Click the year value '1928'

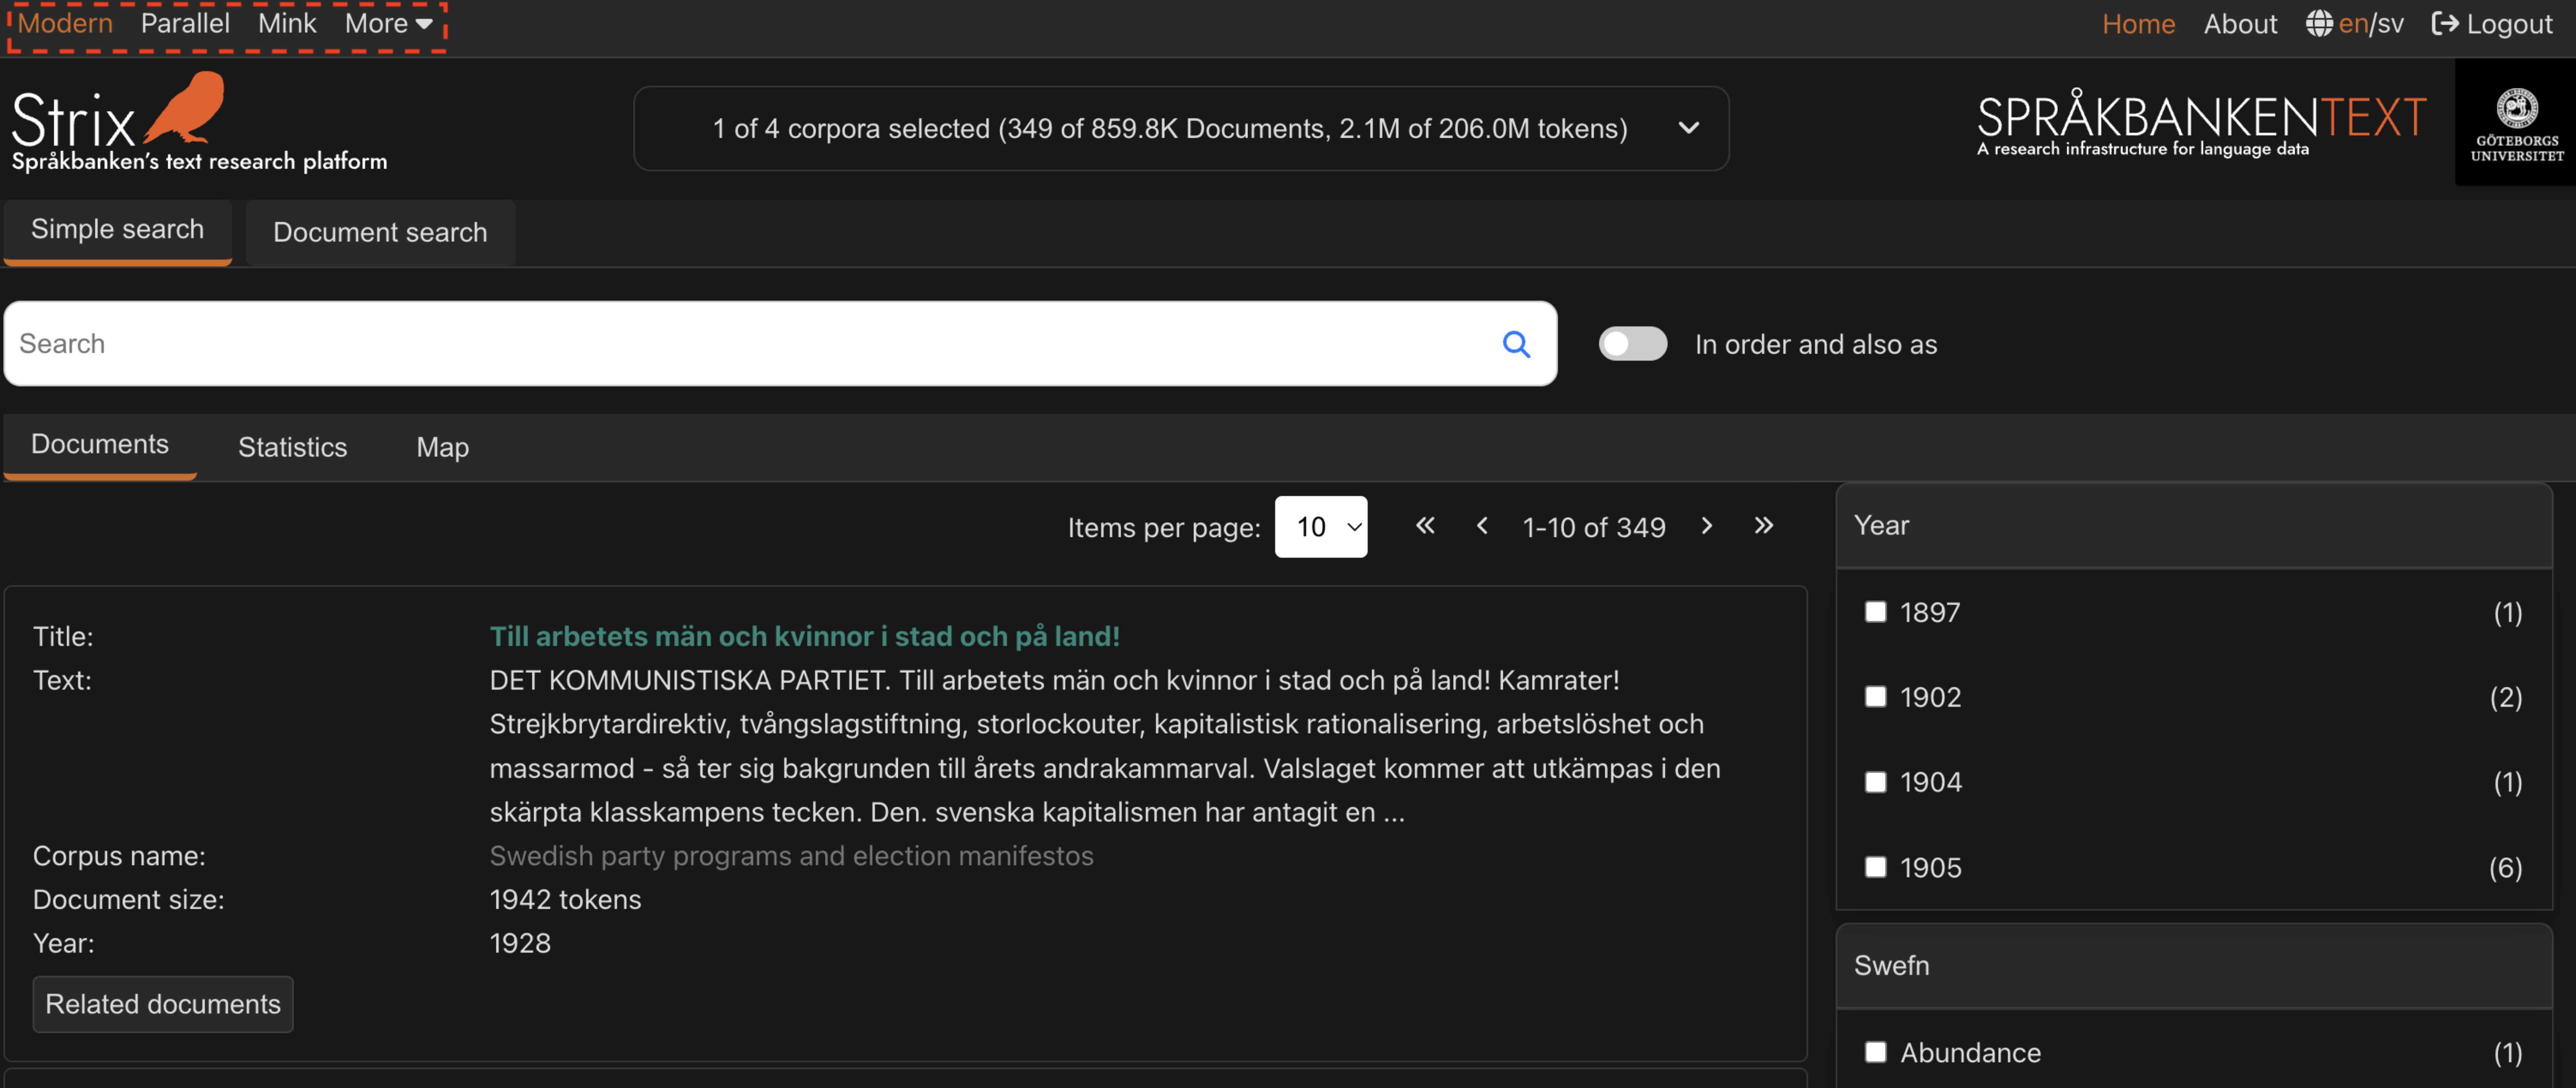coord(520,944)
